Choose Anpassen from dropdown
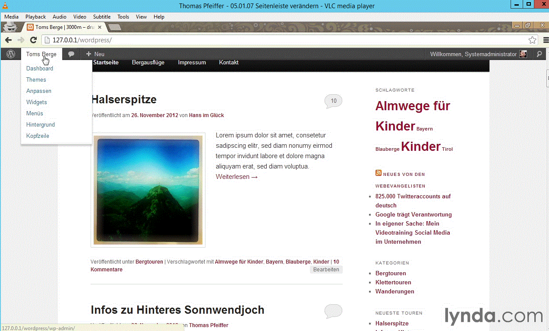 39,91
